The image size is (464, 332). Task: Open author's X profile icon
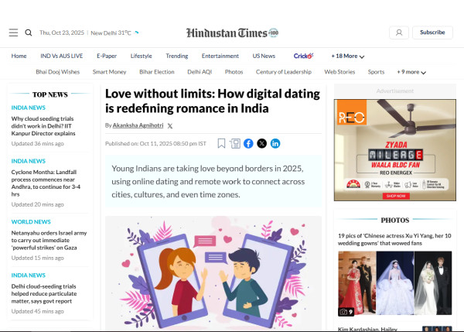click(170, 125)
